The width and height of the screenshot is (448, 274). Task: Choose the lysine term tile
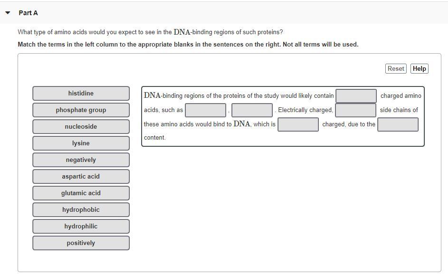point(81,143)
